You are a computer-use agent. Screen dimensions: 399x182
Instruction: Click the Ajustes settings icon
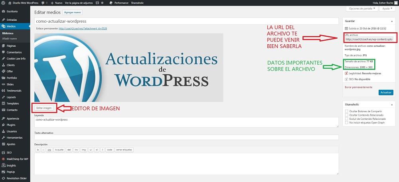pyautogui.click(x=3, y=144)
